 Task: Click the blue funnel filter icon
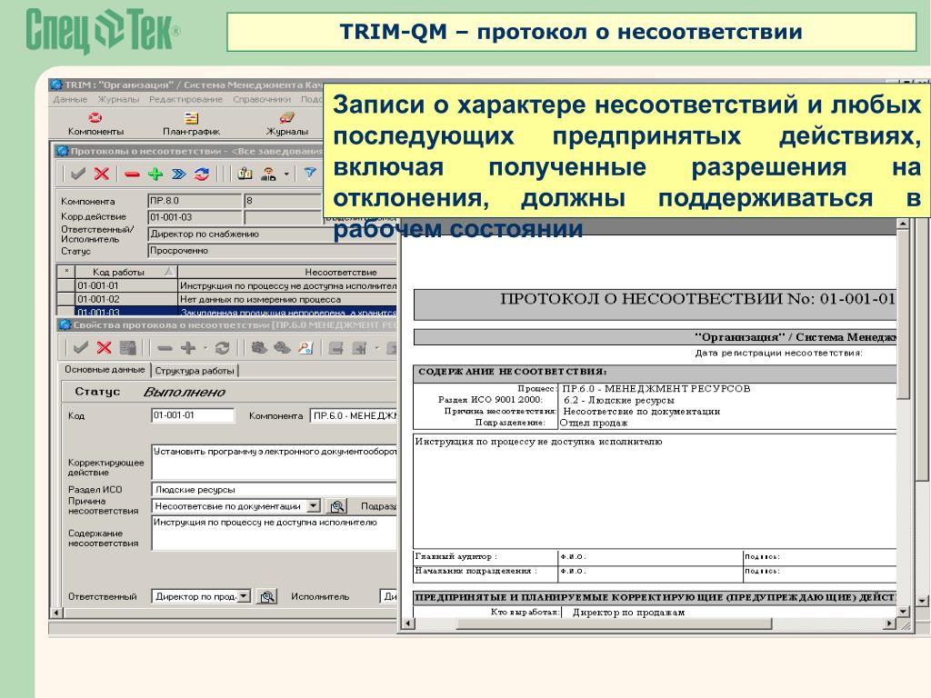pyautogui.click(x=310, y=173)
